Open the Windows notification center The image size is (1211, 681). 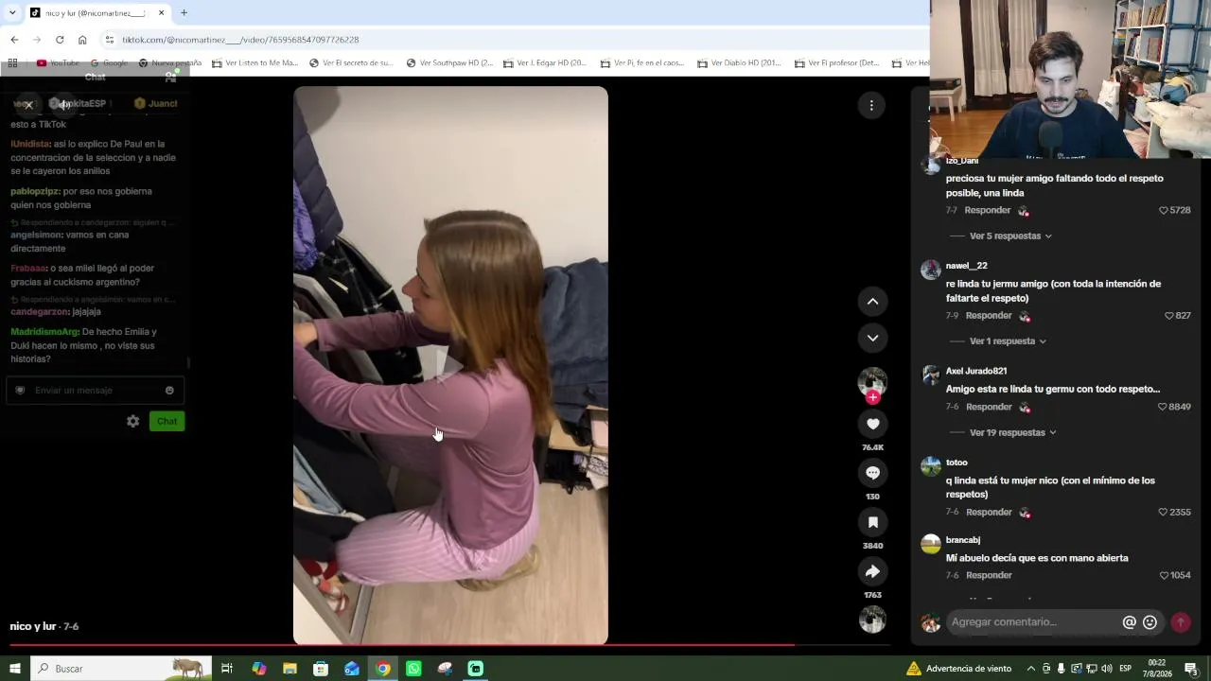point(1191,669)
